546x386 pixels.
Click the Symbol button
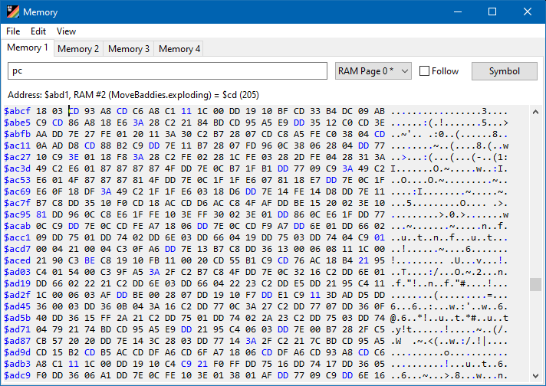(504, 71)
